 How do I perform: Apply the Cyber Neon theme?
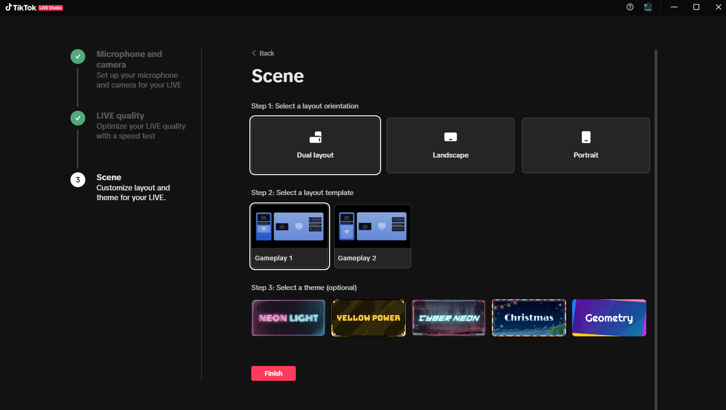(x=449, y=318)
